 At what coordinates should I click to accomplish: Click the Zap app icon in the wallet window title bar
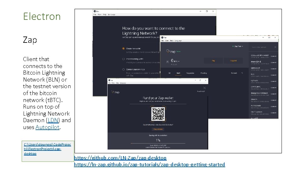tap(162, 37)
